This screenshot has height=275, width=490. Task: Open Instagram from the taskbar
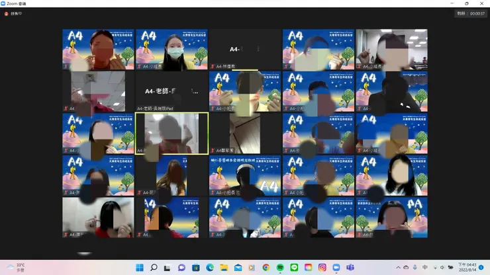point(322,268)
